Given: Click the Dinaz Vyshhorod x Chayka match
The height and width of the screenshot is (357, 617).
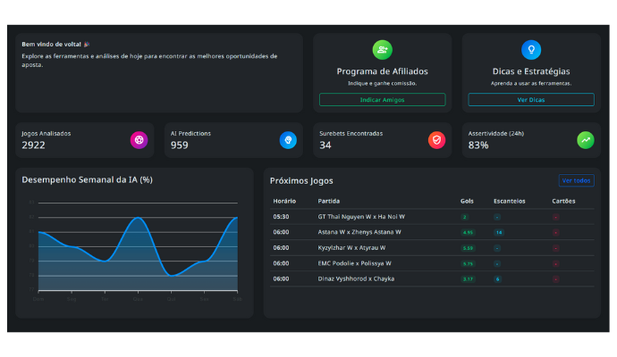Looking at the screenshot, I should pos(356,278).
